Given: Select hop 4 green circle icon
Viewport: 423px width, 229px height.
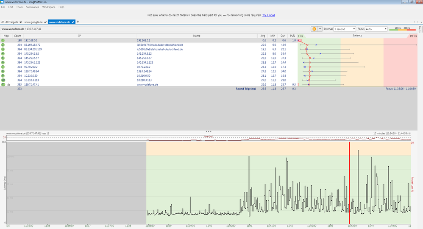Looking at the screenshot, I should coord(3,53).
